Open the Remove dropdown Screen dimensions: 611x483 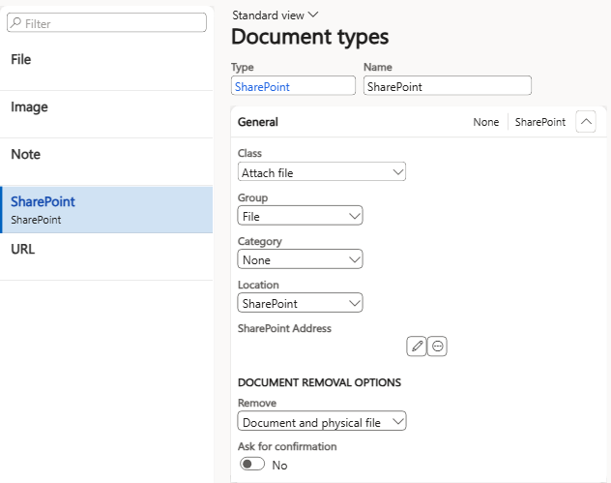[x=322, y=421]
